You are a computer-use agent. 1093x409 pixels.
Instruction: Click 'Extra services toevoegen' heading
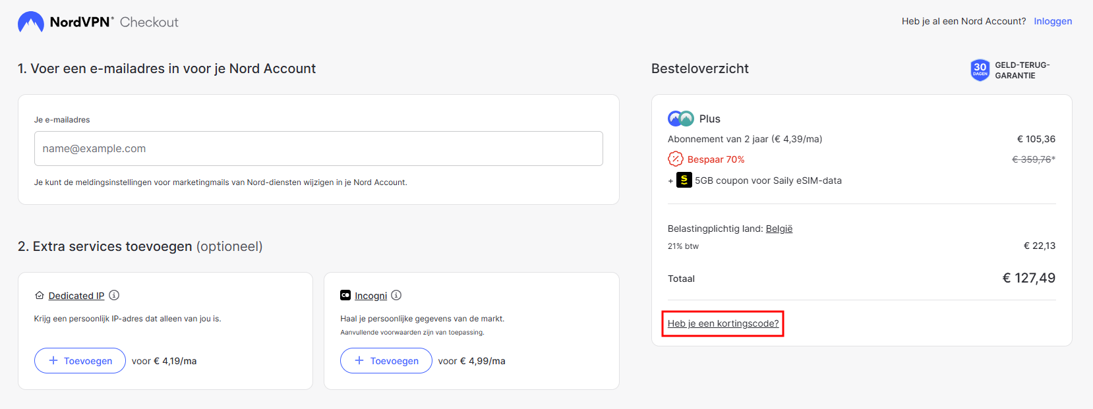tap(140, 246)
